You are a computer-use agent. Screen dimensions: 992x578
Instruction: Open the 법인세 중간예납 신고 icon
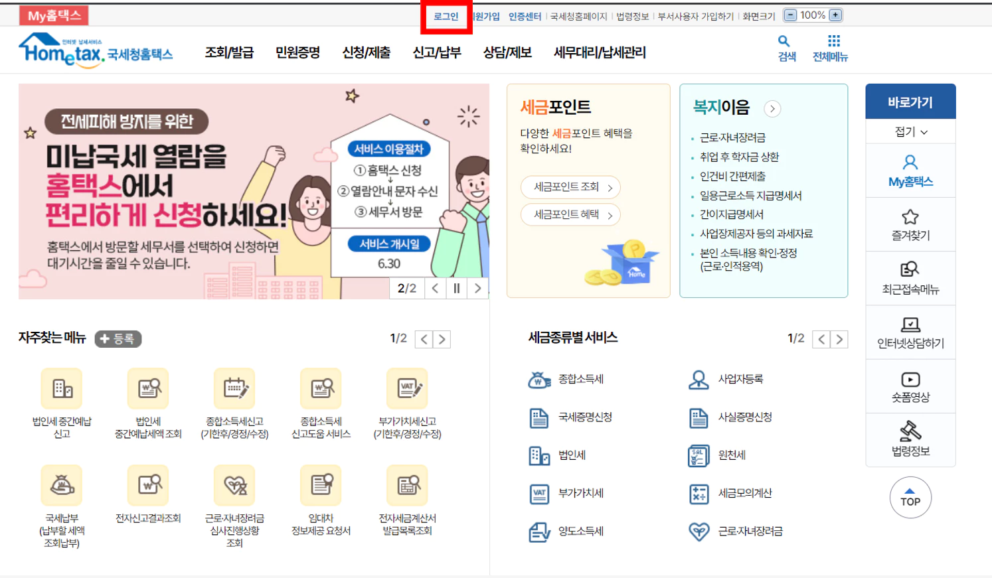62,389
